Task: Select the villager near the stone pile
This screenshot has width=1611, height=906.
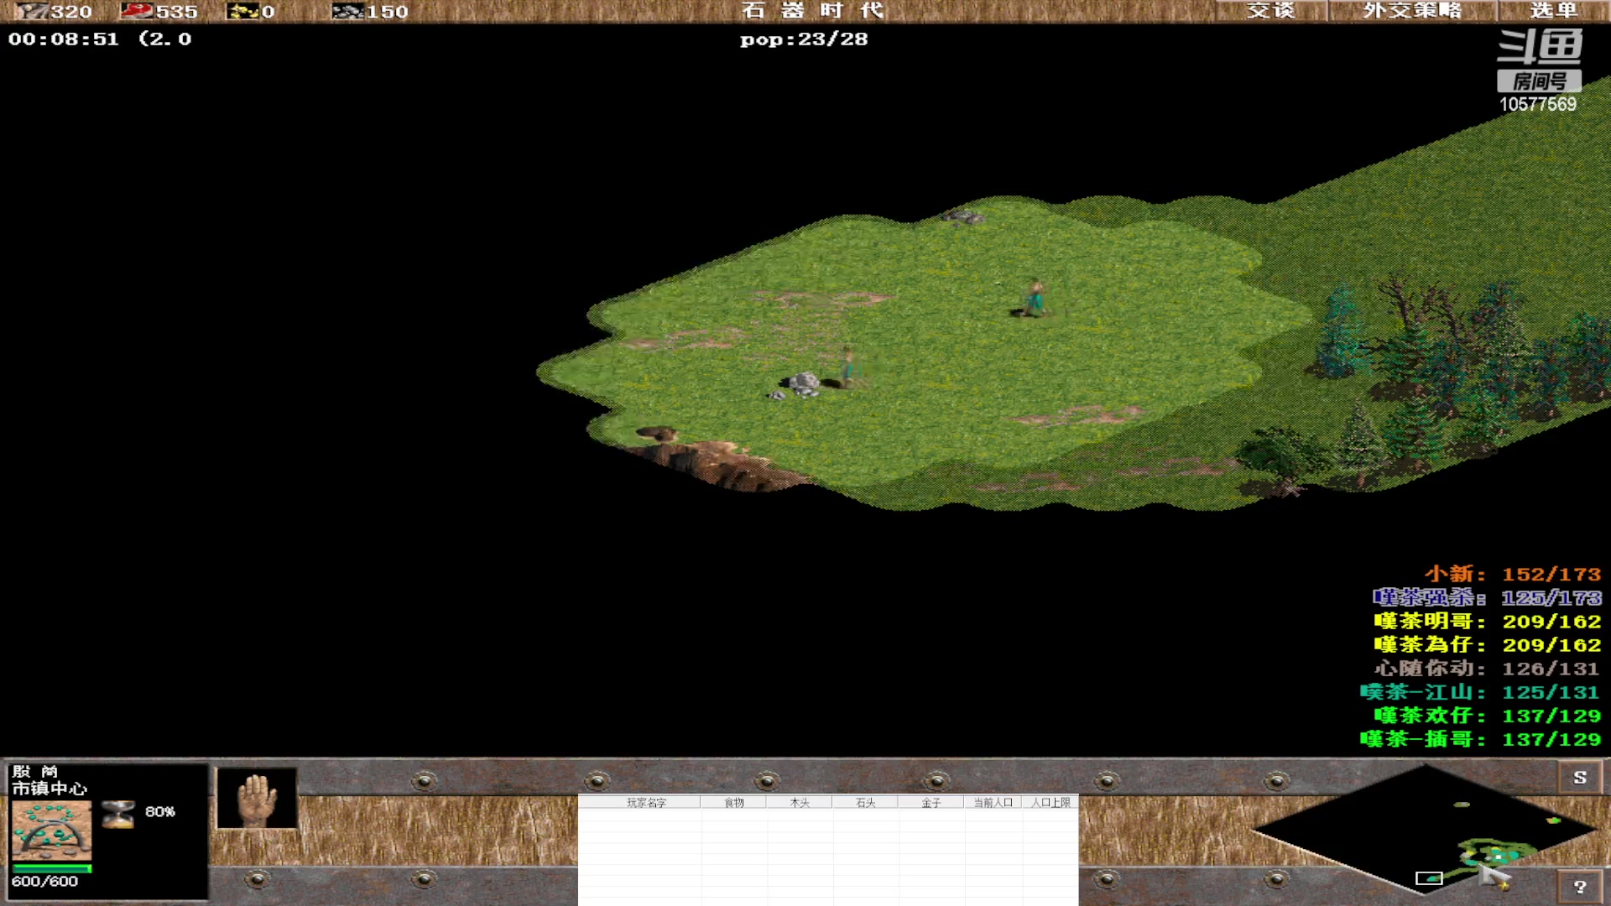Action: pos(849,367)
